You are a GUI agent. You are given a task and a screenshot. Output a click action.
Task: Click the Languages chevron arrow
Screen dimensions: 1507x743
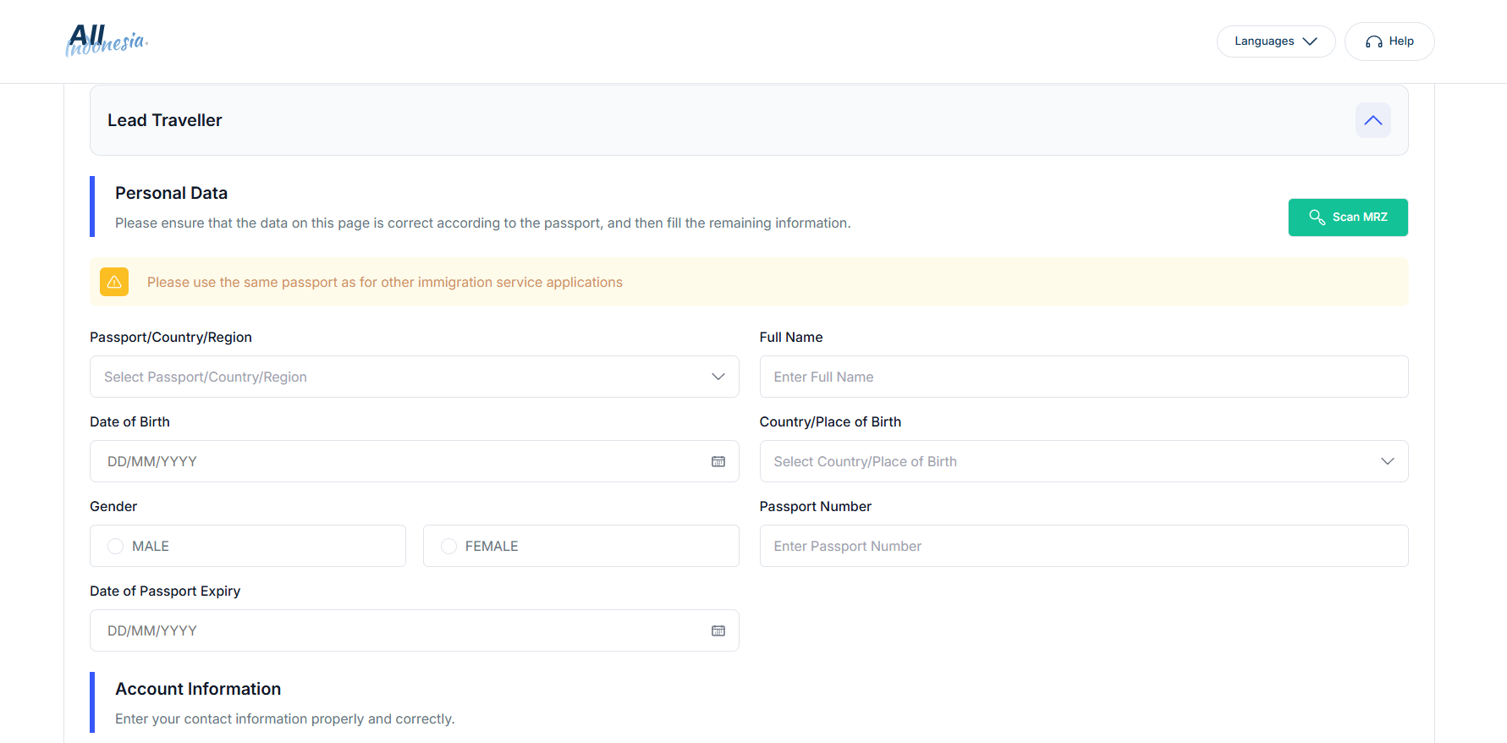[1310, 41]
